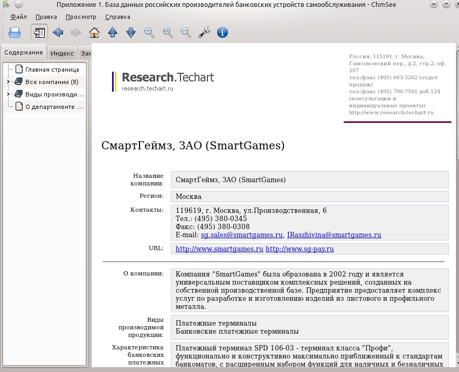Switch to the partially hidden Зак tab

point(86,53)
